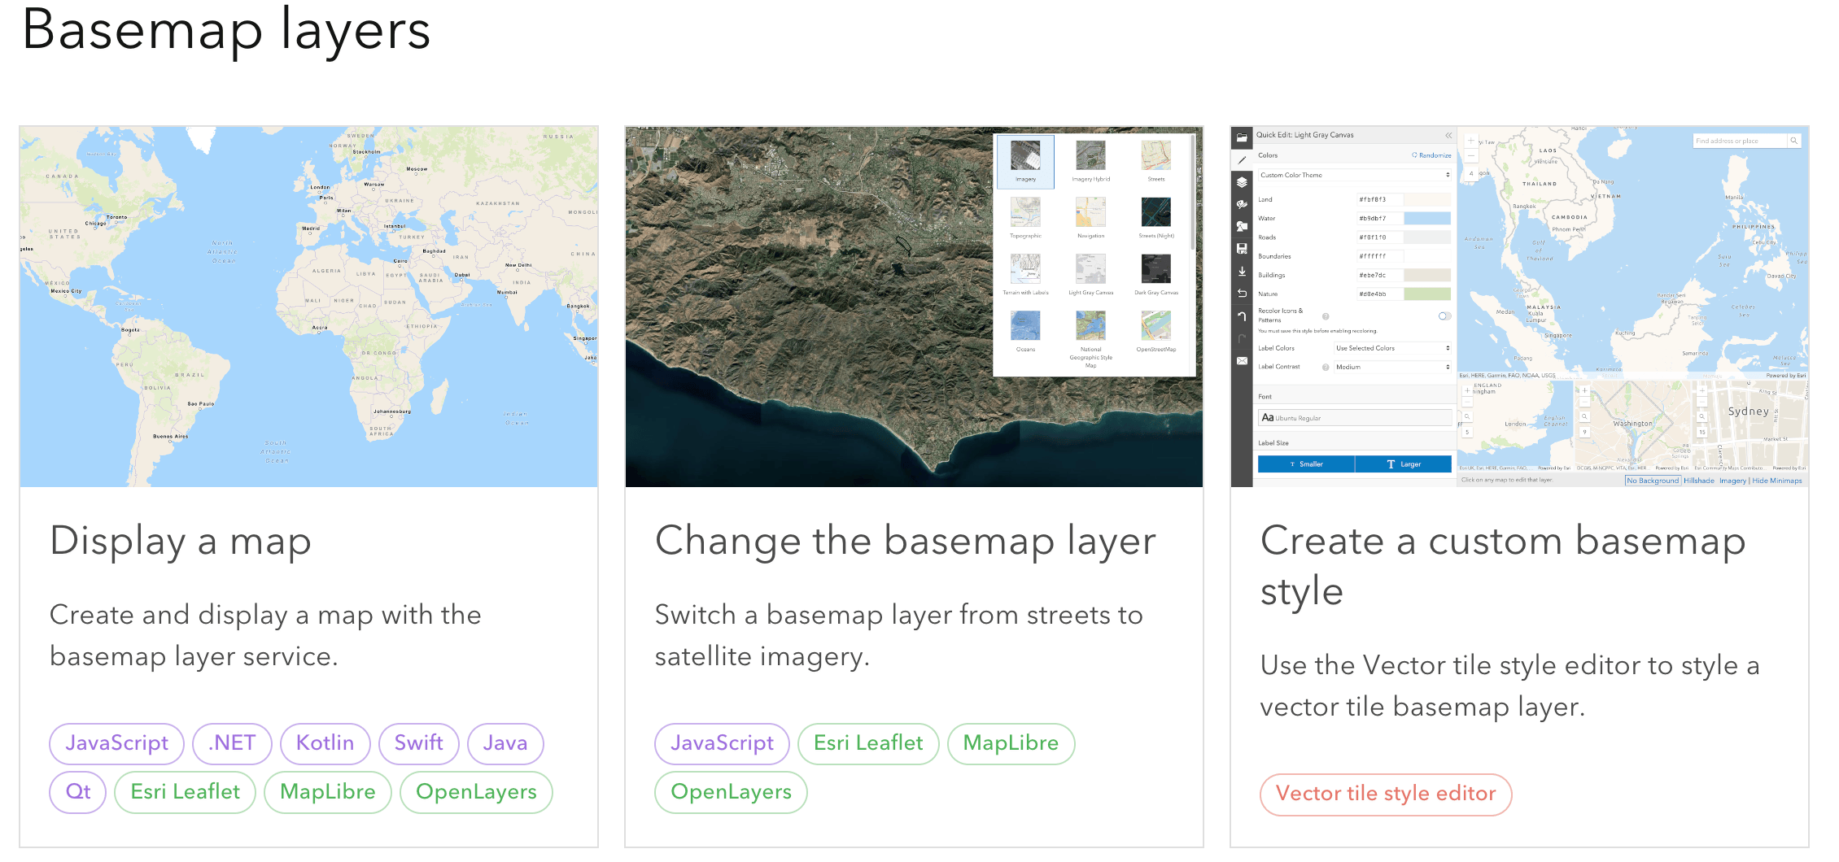
Task: Open the Label Colors dropdown
Action: click(1392, 348)
